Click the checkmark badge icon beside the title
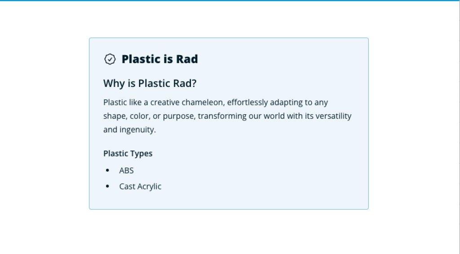This screenshot has width=460, height=254. [110, 59]
